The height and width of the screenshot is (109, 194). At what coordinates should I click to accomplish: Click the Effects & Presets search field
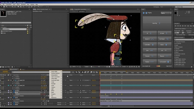coord(184,40)
